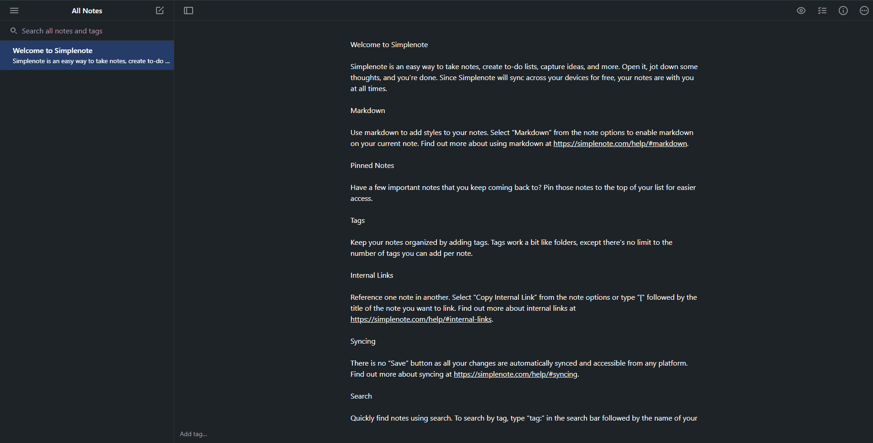
Task: Click the search magnifier icon
Action: [14, 31]
